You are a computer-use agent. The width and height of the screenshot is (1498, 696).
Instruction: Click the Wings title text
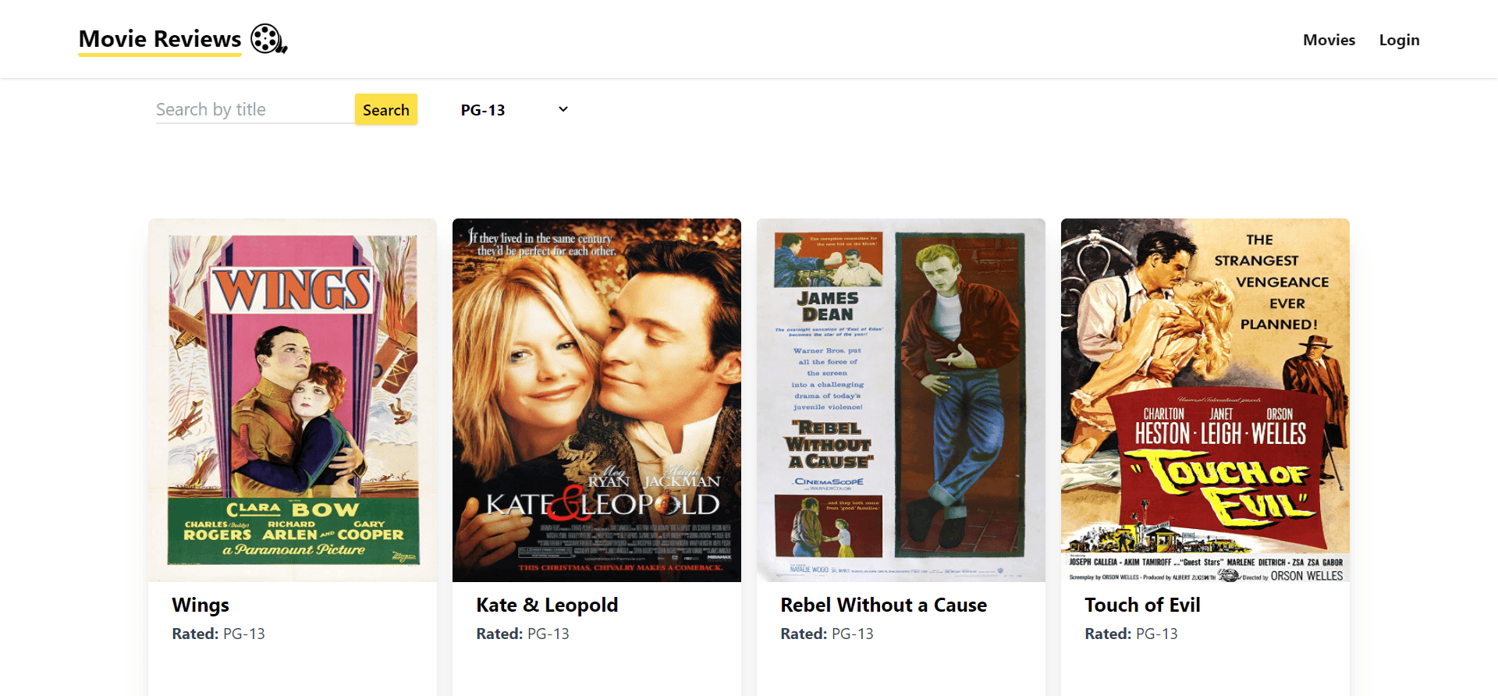pos(201,605)
